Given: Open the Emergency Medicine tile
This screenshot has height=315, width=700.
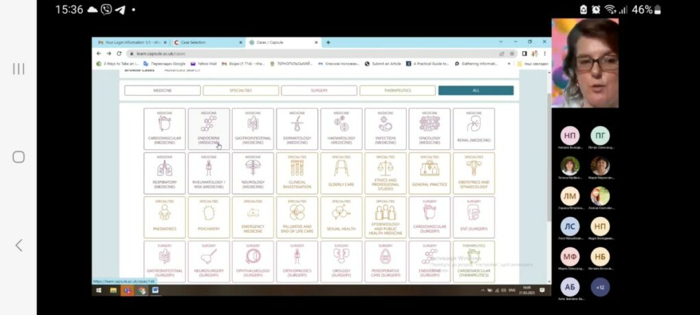Looking at the screenshot, I should tap(253, 217).
